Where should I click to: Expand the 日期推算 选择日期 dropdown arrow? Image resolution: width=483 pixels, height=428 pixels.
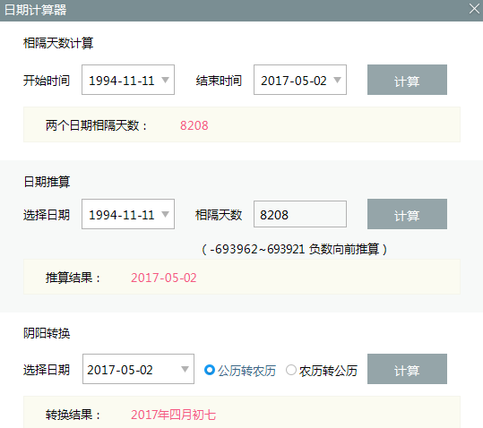(166, 214)
